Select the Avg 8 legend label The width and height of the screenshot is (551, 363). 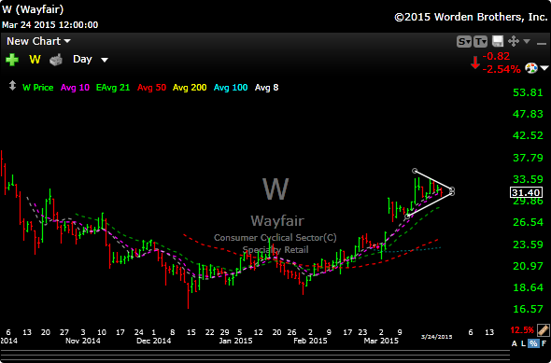pos(266,88)
